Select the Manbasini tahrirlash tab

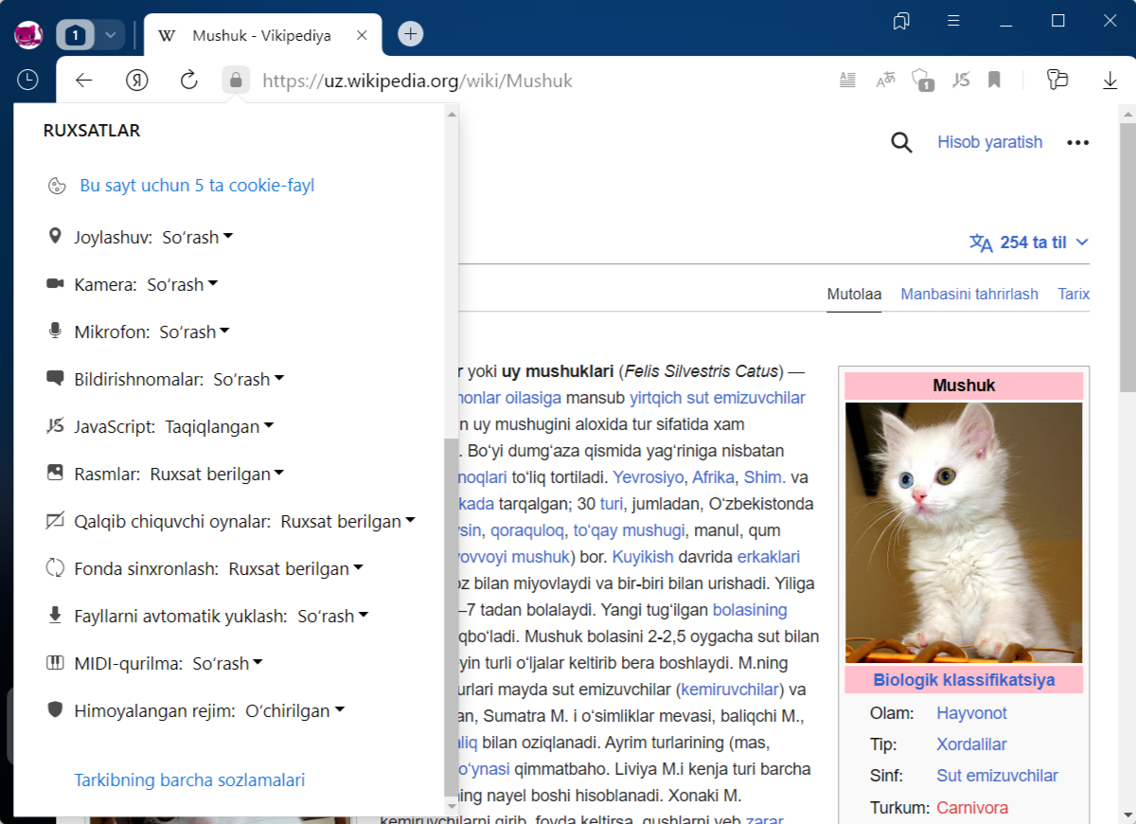click(x=968, y=295)
